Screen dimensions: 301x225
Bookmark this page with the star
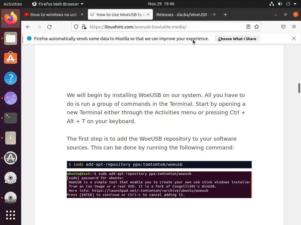[x=257, y=27]
